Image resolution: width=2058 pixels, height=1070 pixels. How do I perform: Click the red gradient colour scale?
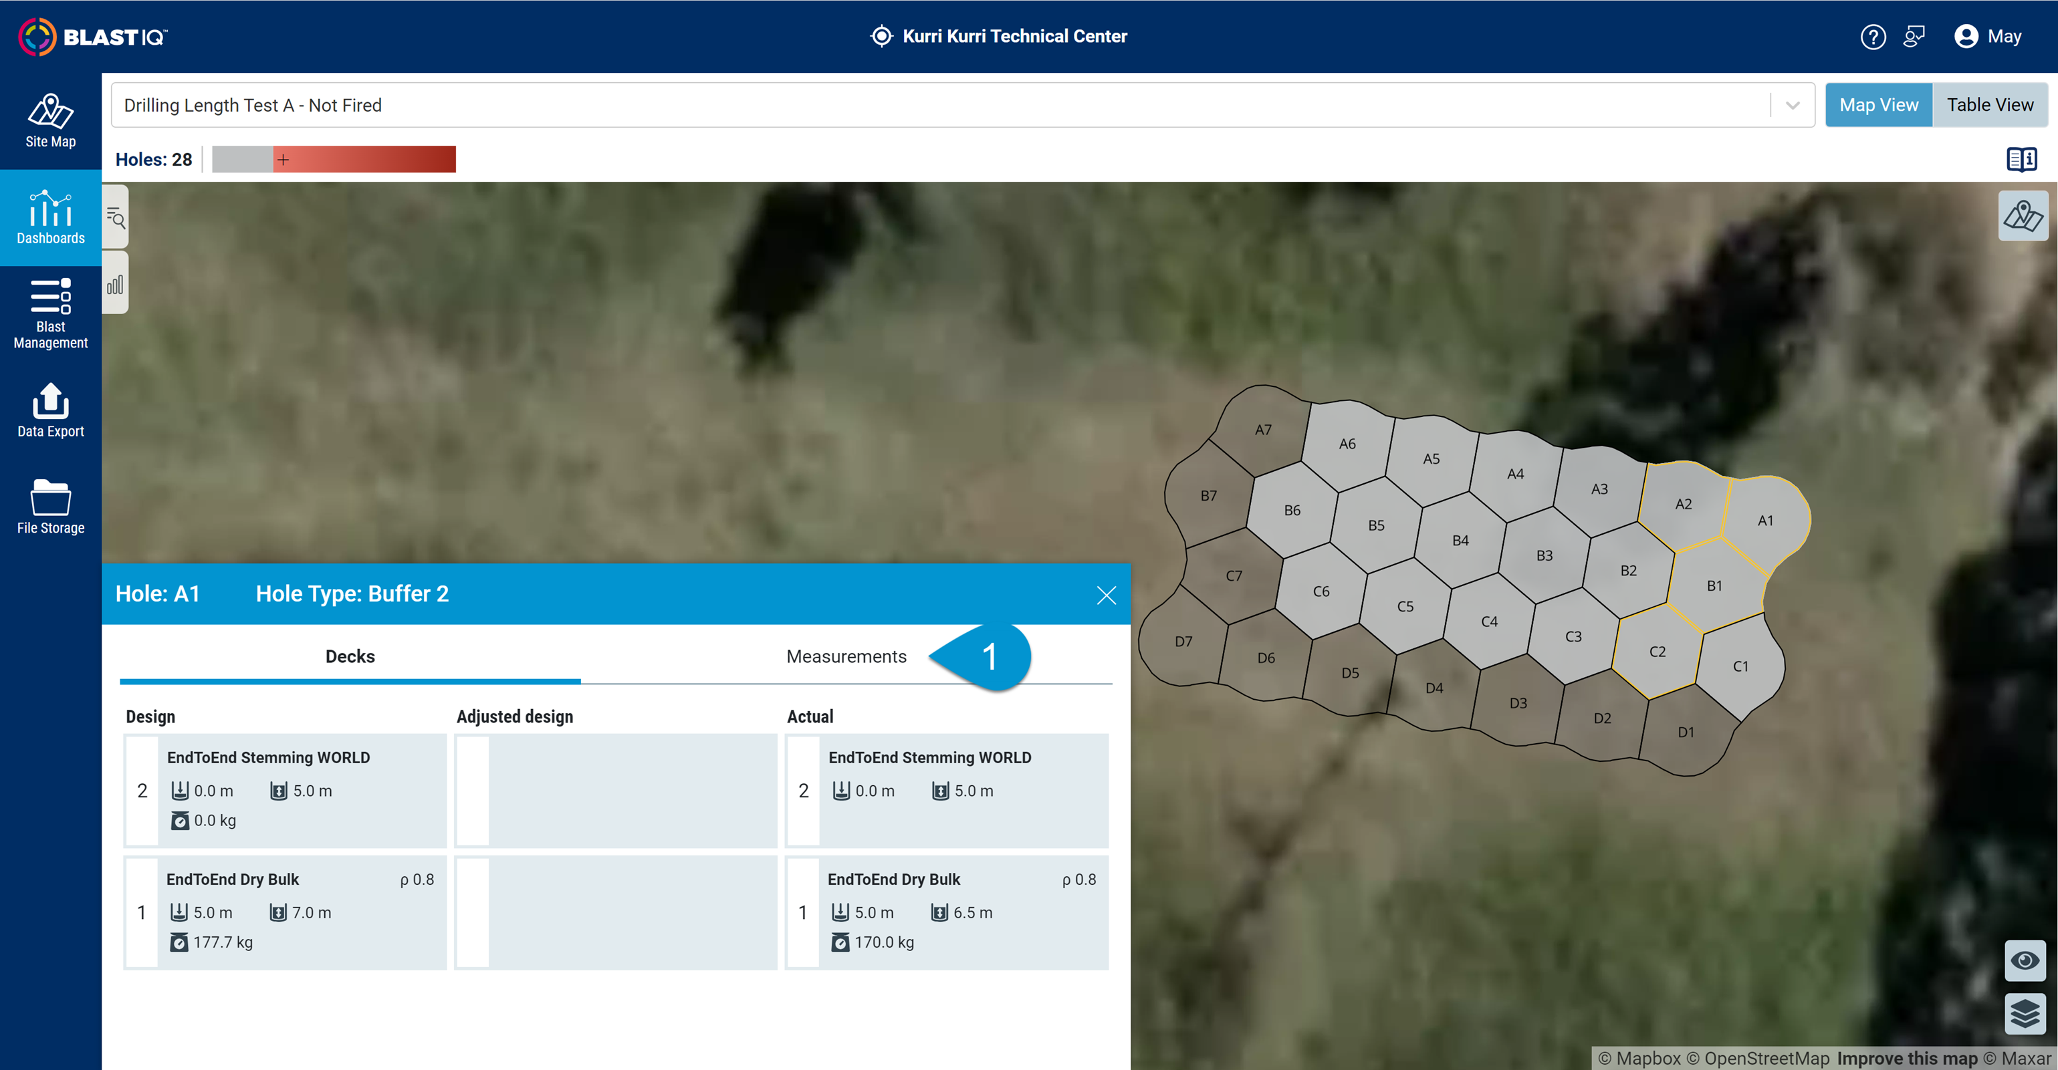pos(365,159)
